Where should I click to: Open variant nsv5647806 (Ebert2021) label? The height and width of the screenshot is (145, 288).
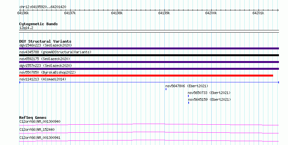187,86
